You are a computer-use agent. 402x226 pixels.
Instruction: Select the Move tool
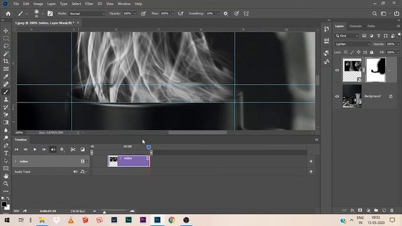(x=6, y=31)
